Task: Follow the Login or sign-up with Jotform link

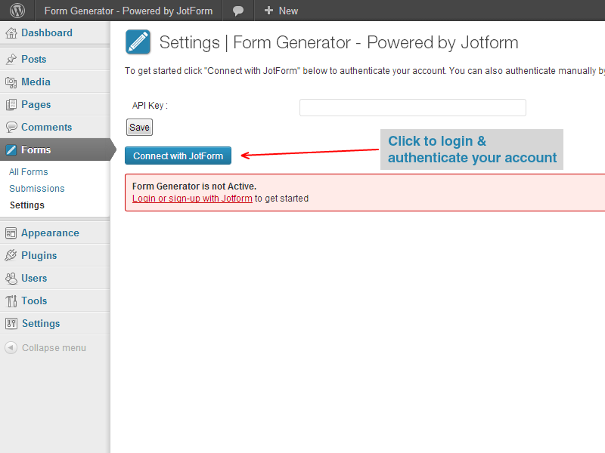Action: (192, 199)
